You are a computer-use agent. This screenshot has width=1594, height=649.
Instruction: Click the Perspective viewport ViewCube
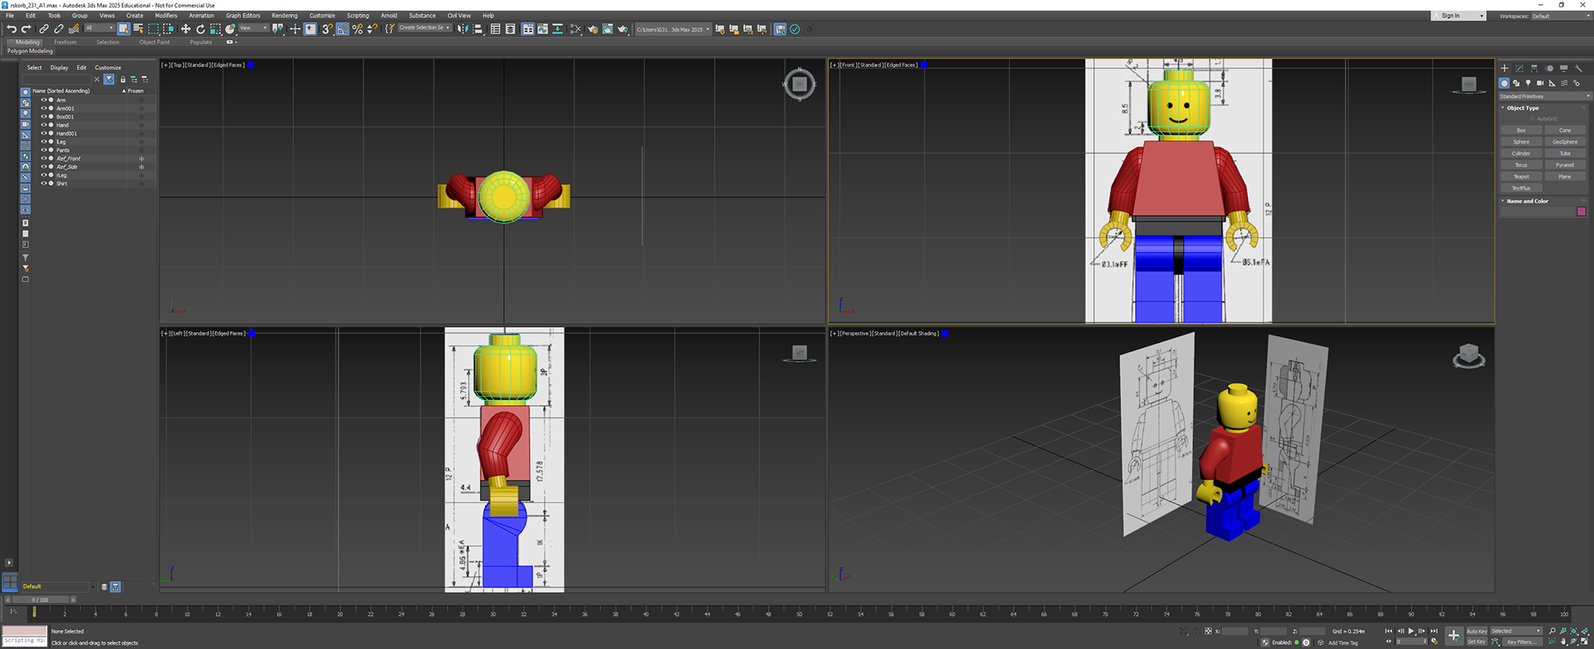(1469, 357)
